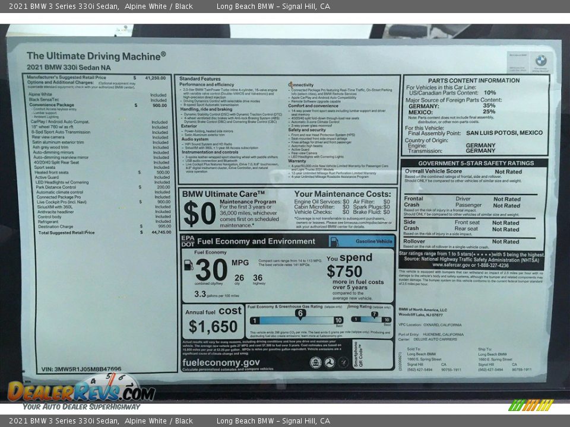Click 'Overall Vehicle Score' rating row

point(463,171)
